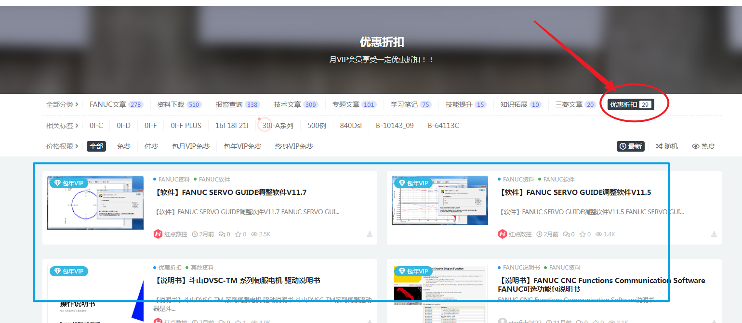
Task: Click 红点数控 avatar icon on V11.7 card
Action: pyautogui.click(x=158, y=234)
